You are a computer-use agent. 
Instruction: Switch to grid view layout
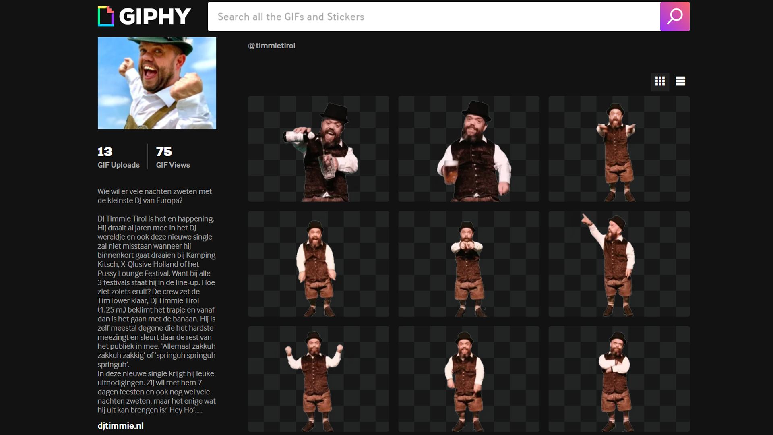point(660,81)
